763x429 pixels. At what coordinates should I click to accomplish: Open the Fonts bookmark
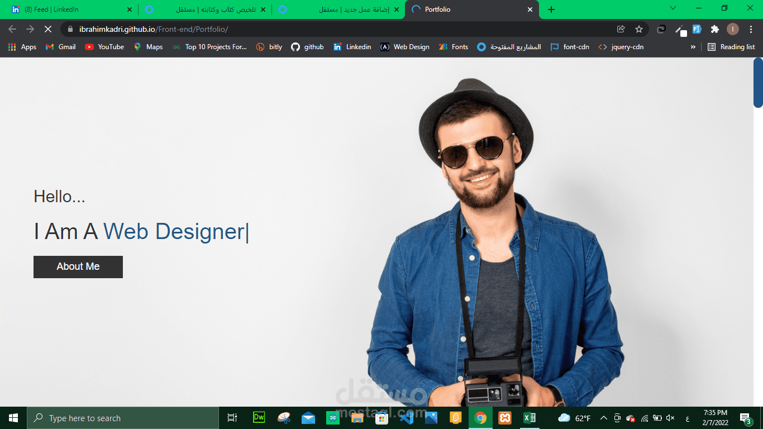pyautogui.click(x=454, y=47)
